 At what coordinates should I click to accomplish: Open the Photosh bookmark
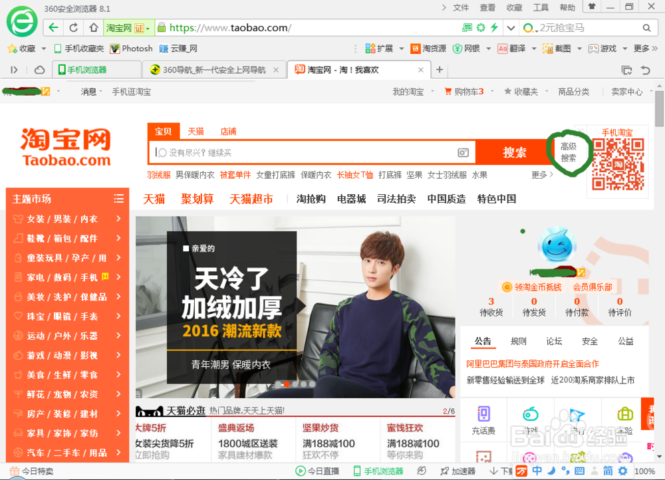click(x=131, y=49)
